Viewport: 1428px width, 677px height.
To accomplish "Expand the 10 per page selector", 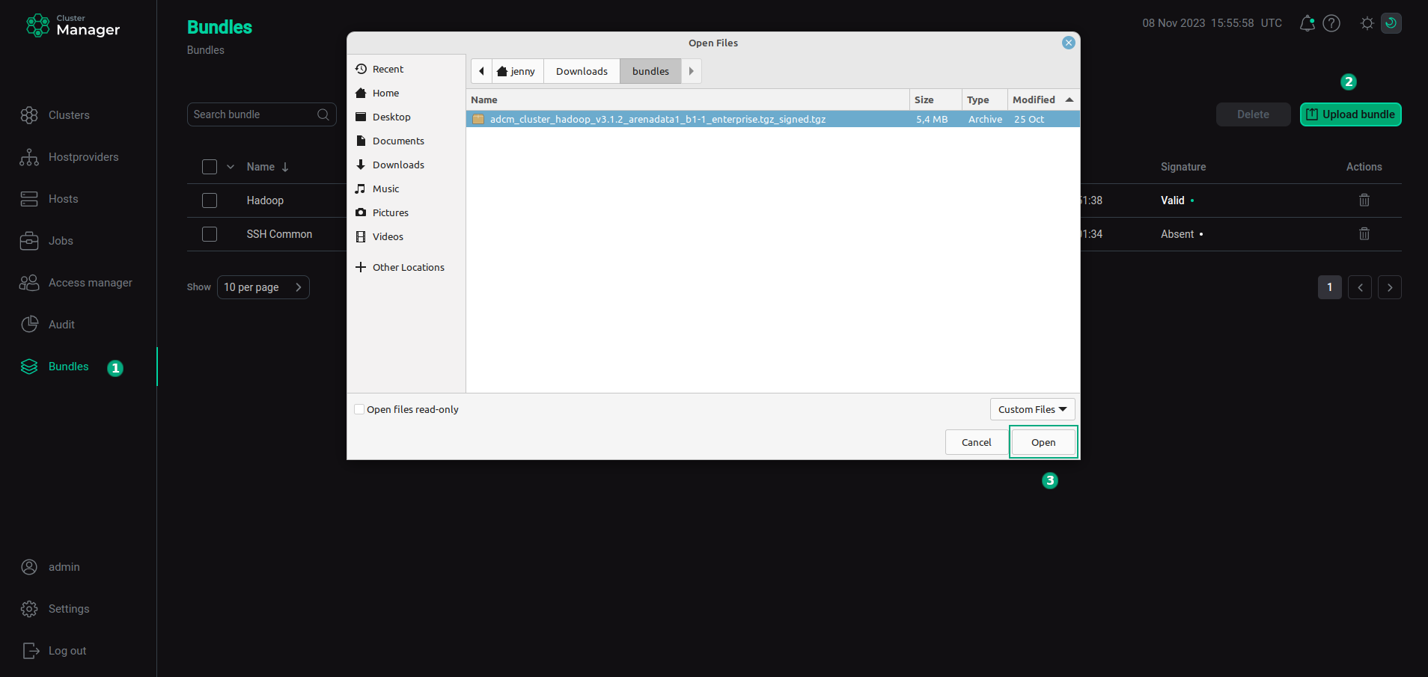I will click(x=263, y=287).
